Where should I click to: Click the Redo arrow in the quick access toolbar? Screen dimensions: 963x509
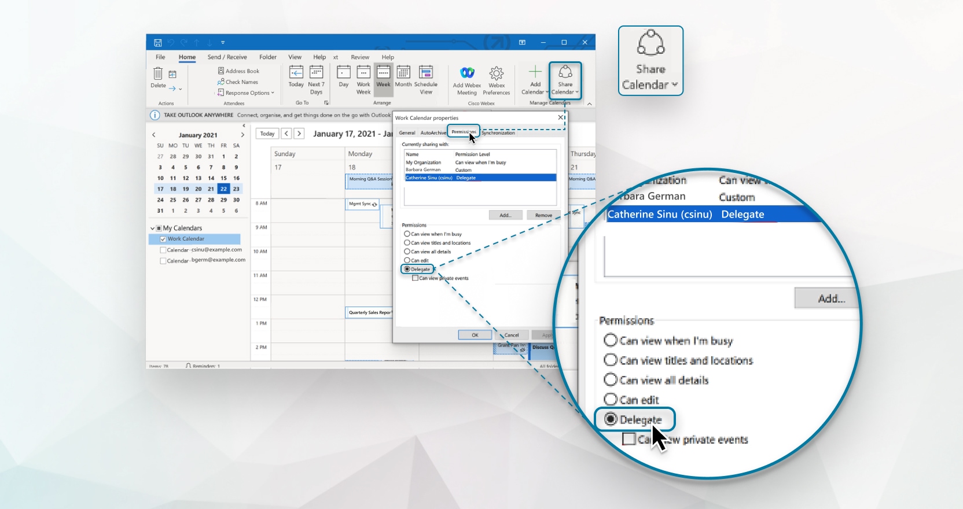(184, 42)
